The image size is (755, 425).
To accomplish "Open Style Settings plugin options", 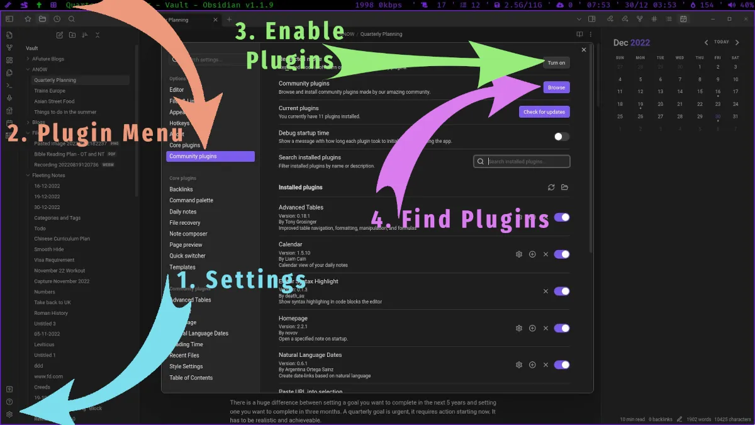I will [186, 366].
